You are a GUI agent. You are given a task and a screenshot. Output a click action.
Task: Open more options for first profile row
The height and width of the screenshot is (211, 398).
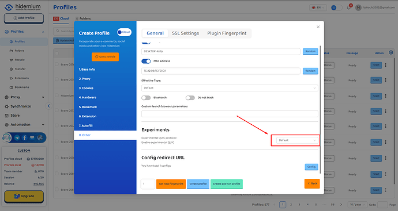[386, 65]
